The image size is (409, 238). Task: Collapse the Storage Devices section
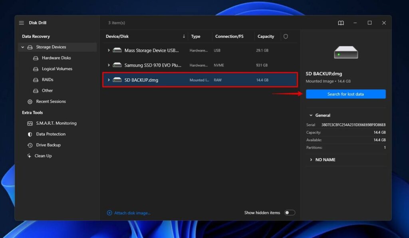(x=23, y=47)
